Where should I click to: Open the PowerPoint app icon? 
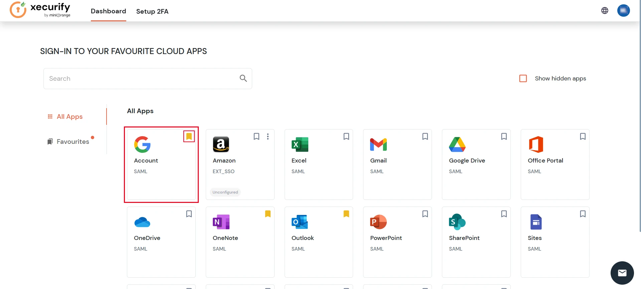click(378, 222)
